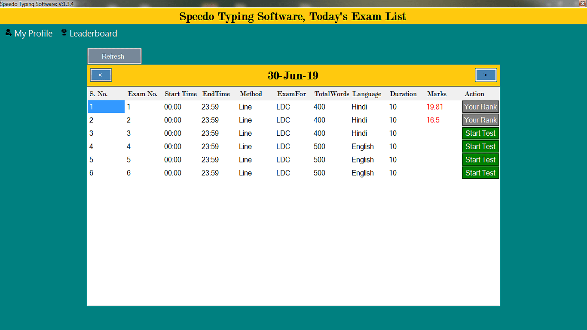This screenshot has height=330, width=587.
Task: Click the My Profile person icon
Action: click(8, 33)
